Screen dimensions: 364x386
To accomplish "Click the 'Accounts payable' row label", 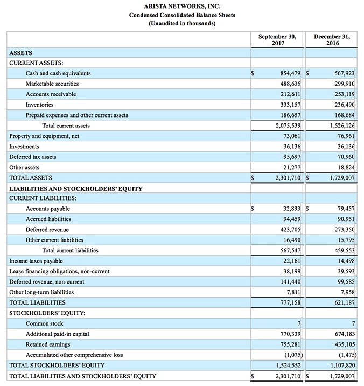I will pos(48,209).
